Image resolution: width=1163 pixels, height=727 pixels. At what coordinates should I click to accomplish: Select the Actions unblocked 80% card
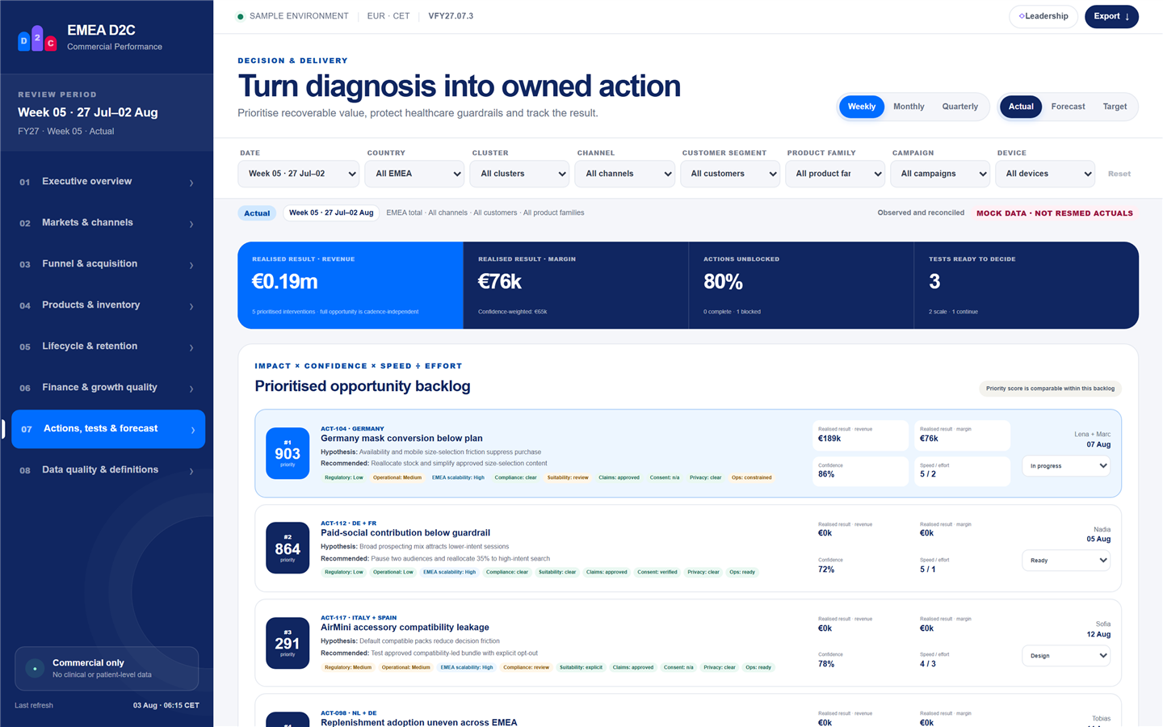pos(801,285)
